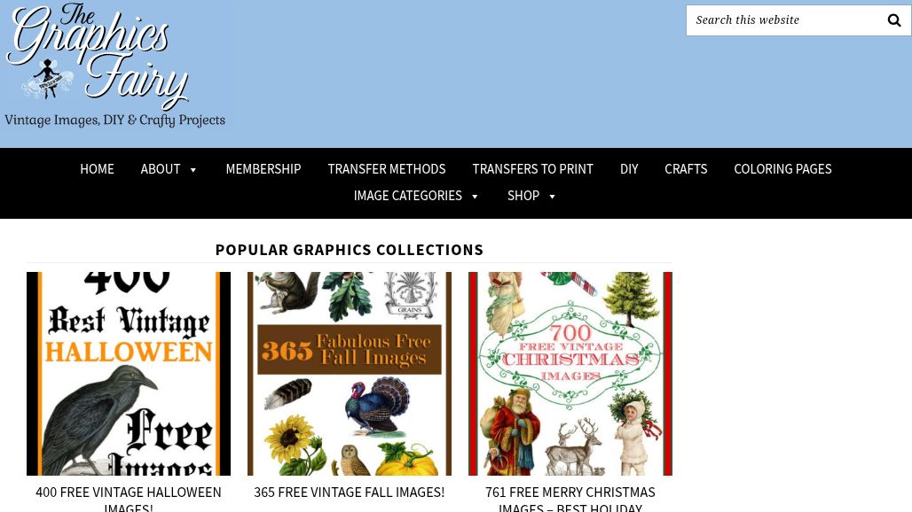The height and width of the screenshot is (512, 912).
Task: Go to the Home page
Action: click(x=97, y=169)
